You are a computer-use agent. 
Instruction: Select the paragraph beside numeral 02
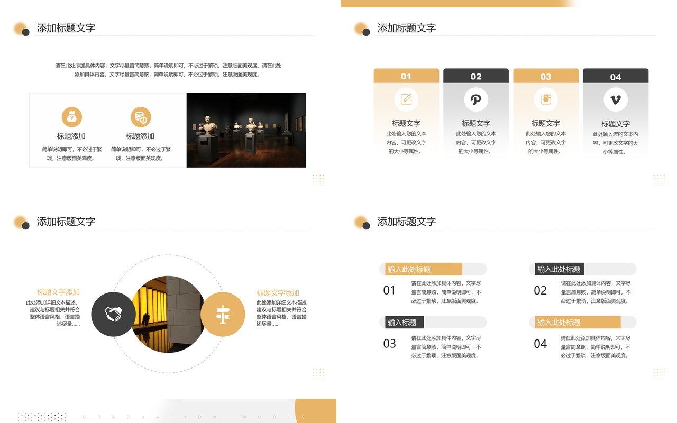[596, 292]
